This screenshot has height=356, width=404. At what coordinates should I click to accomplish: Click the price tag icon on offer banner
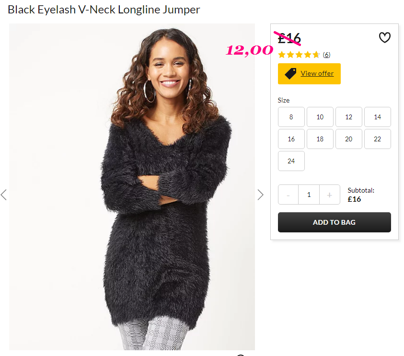[290, 74]
